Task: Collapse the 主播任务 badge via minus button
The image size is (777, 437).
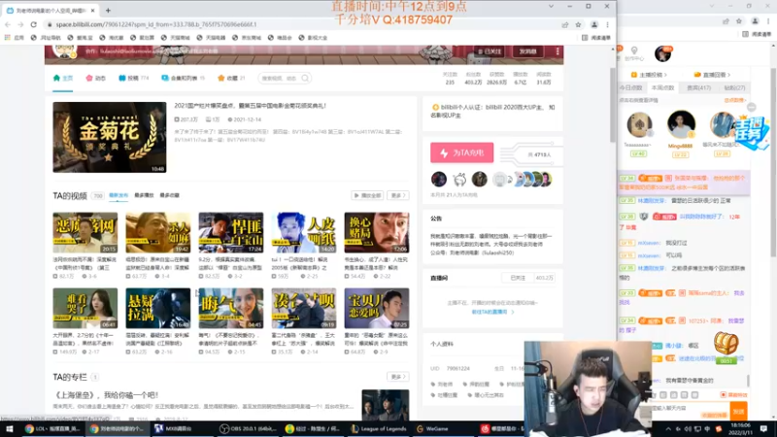Action: coord(751,108)
